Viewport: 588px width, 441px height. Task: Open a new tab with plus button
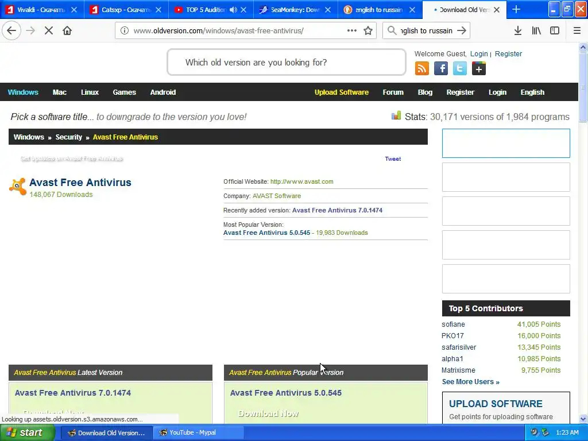[516, 9]
